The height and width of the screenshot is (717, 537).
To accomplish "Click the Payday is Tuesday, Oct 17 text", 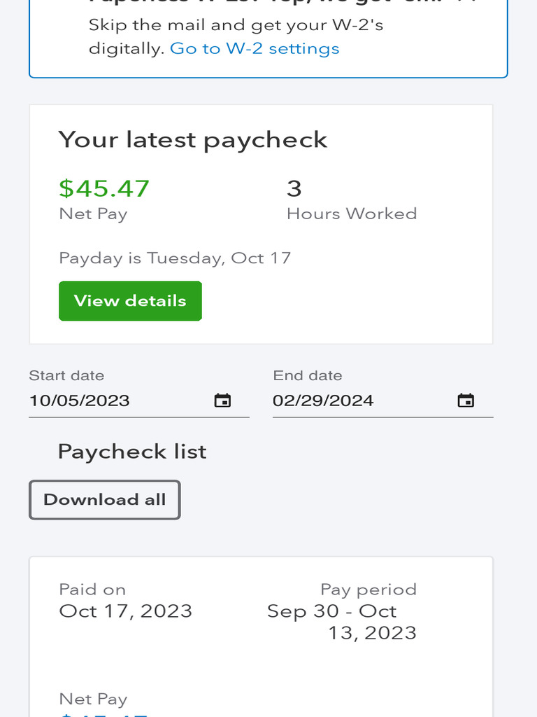I will click(175, 258).
